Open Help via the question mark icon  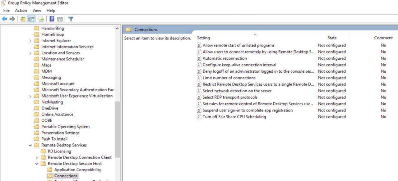pos(52,19)
